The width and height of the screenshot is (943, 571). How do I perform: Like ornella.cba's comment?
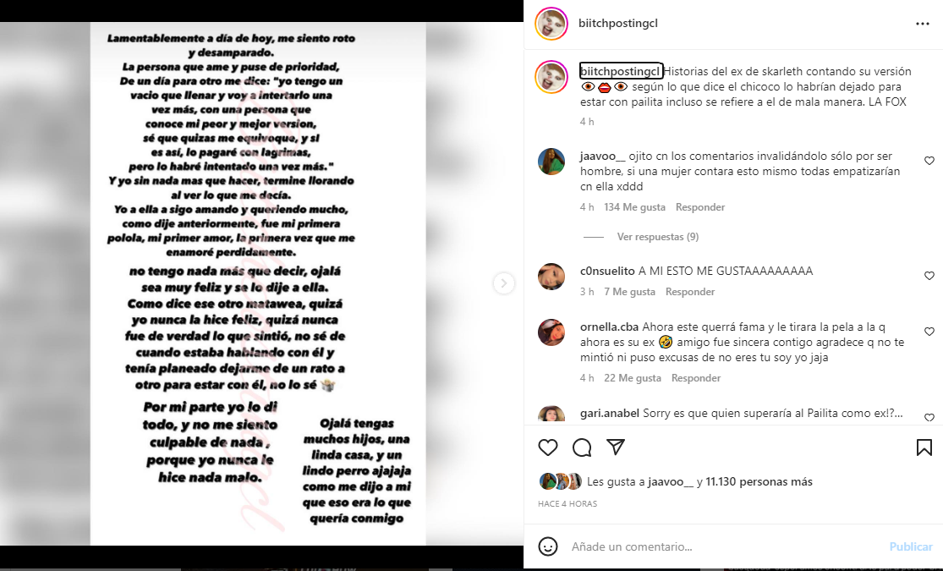pos(929,332)
